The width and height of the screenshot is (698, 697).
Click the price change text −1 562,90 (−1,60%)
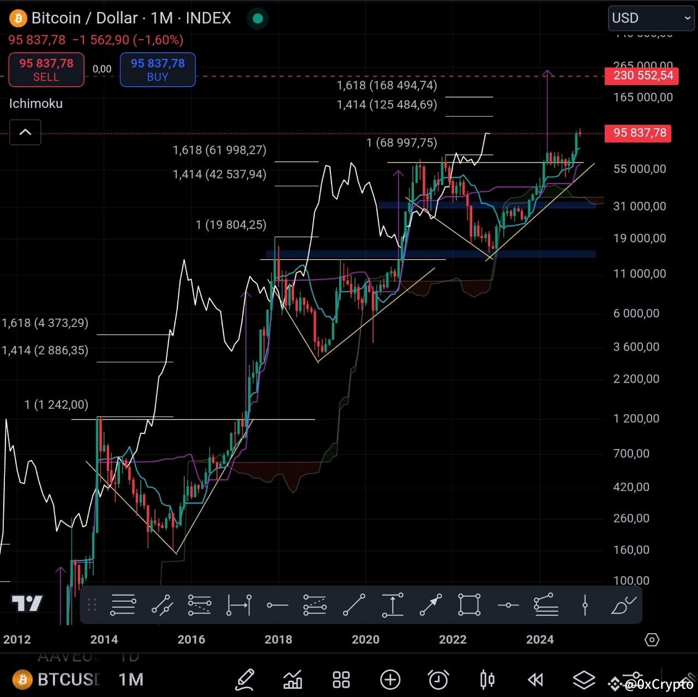click(x=128, y=40)
